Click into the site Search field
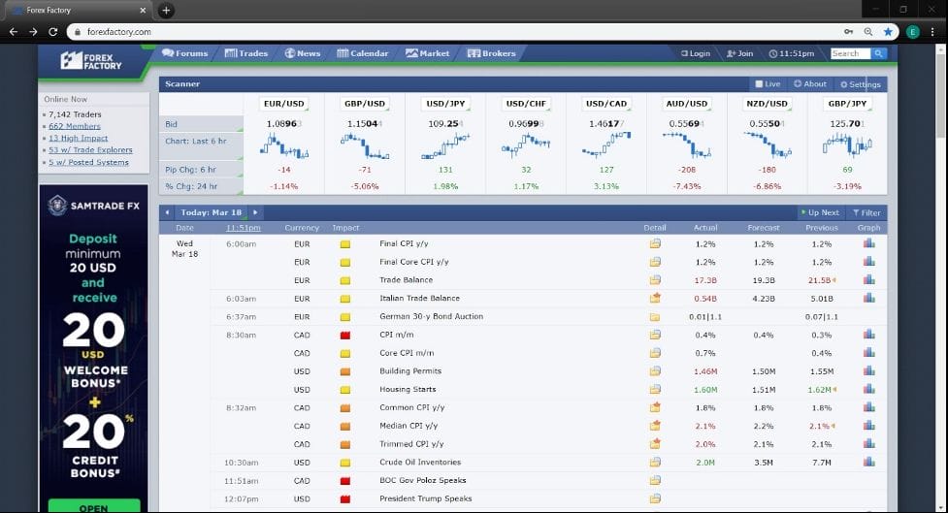 pyautogui.click(x=850, y=53)
